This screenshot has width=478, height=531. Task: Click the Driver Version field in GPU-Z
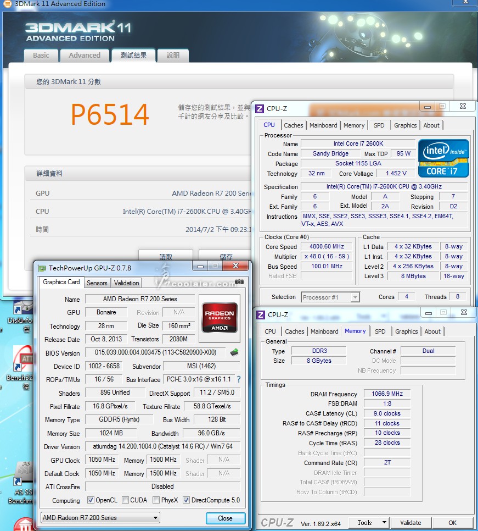pyautogui.click(x=162, y=446)
